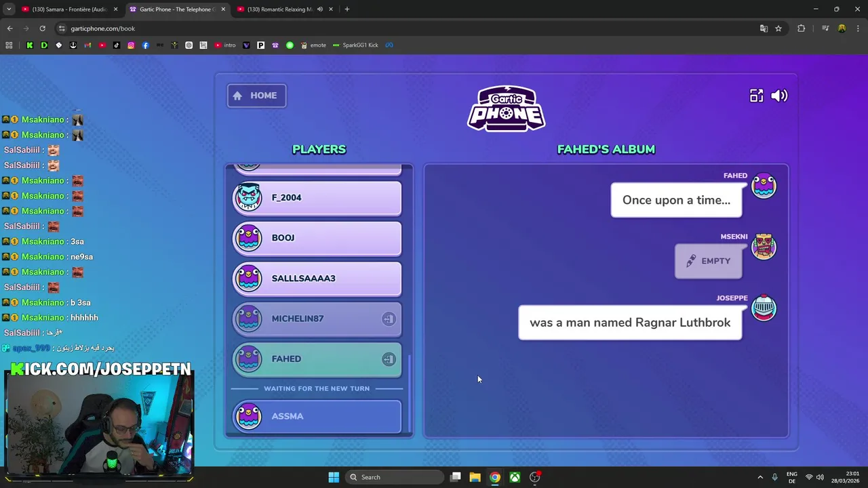This screenshot has width=868, height=488.
Task: Open the translate page icon
Action: [764, 28]
